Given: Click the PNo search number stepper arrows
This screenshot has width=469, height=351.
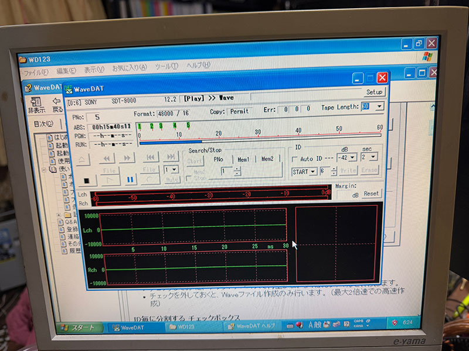Looking at the screenshot, I should [x=237, y=171].
